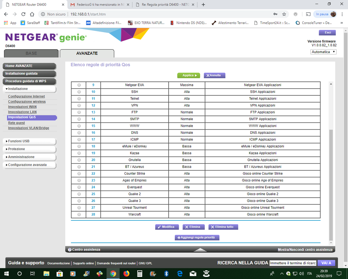The height and width of the screenshot is (279, 348).
Task: Open Windows Start menu
Action: [6, 274]
